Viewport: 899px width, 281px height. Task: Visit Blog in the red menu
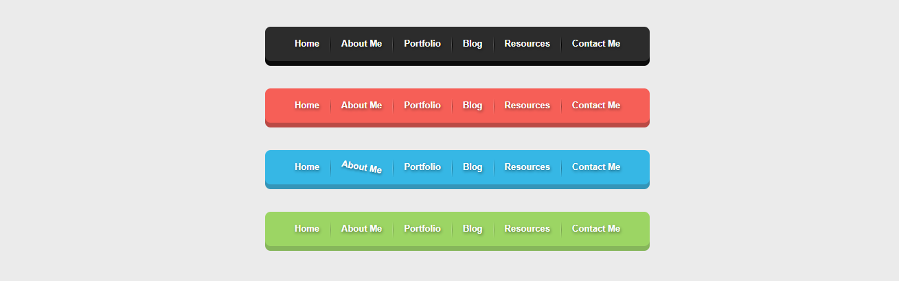(473, 106)
